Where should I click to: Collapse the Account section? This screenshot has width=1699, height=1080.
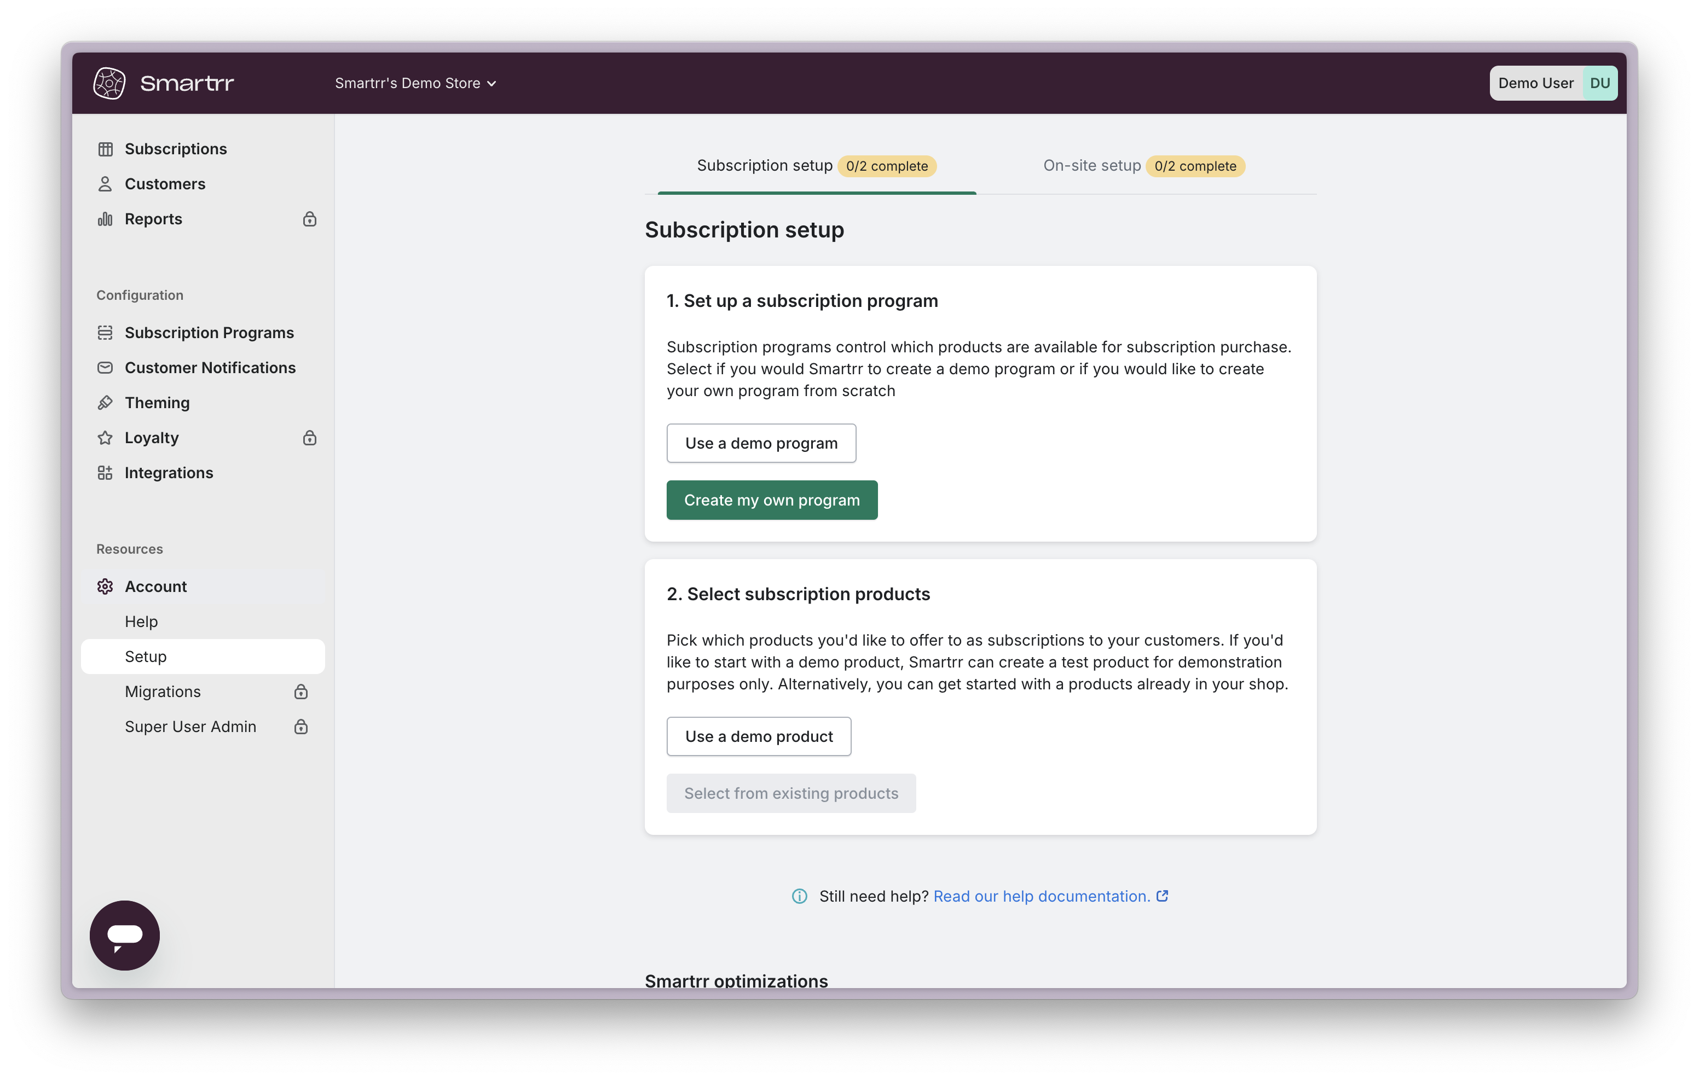203,586
